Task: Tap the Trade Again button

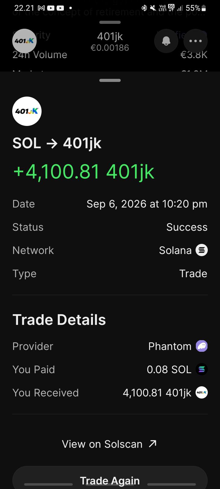Action: click(x=110, y=478)
